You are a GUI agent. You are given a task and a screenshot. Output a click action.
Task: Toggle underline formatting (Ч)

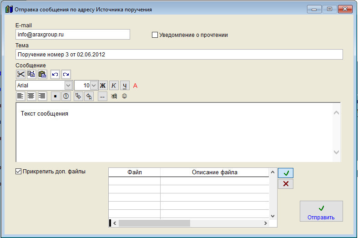point(125,86)
